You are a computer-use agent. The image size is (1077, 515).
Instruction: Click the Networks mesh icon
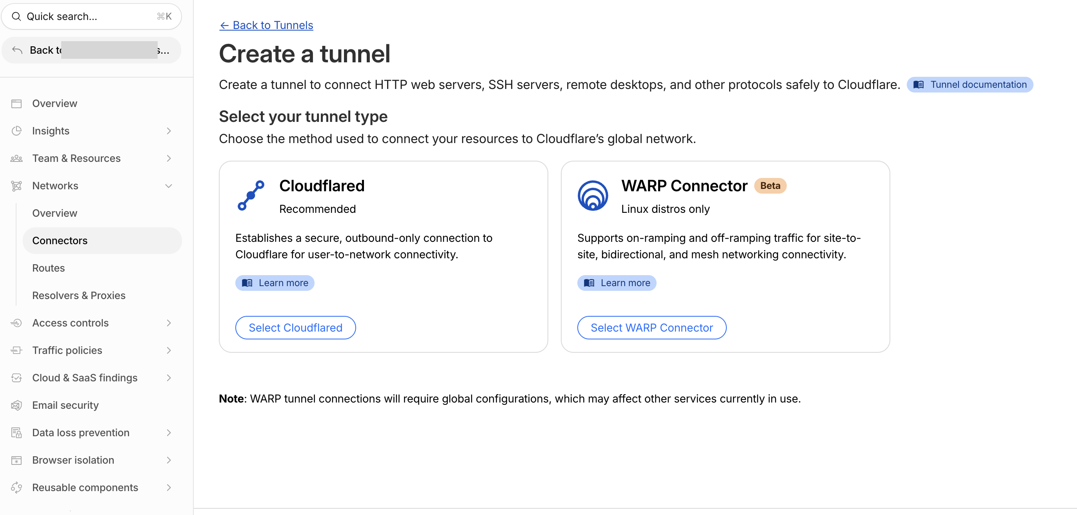(x=16, y=186)
